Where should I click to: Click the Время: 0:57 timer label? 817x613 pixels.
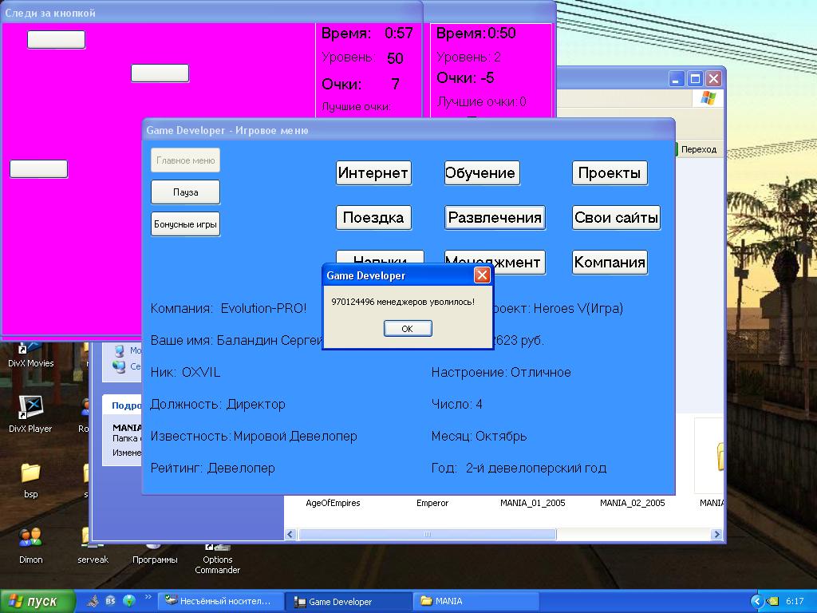tap(367, 34)
